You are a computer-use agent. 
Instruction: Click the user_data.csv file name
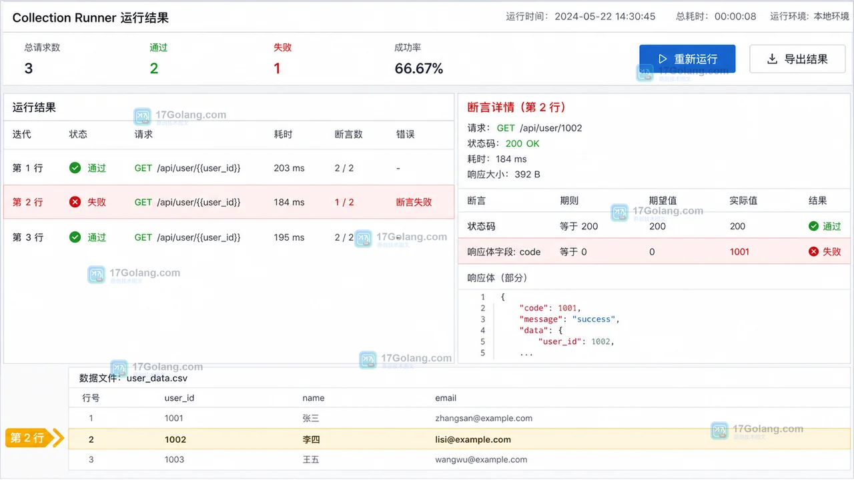click(x=157, y=378)
